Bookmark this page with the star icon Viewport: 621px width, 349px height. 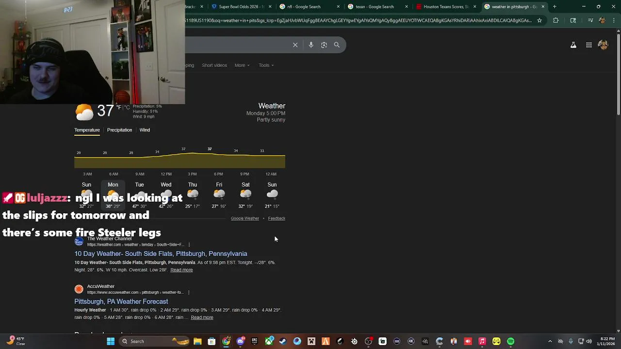click(x=539, y=20)
